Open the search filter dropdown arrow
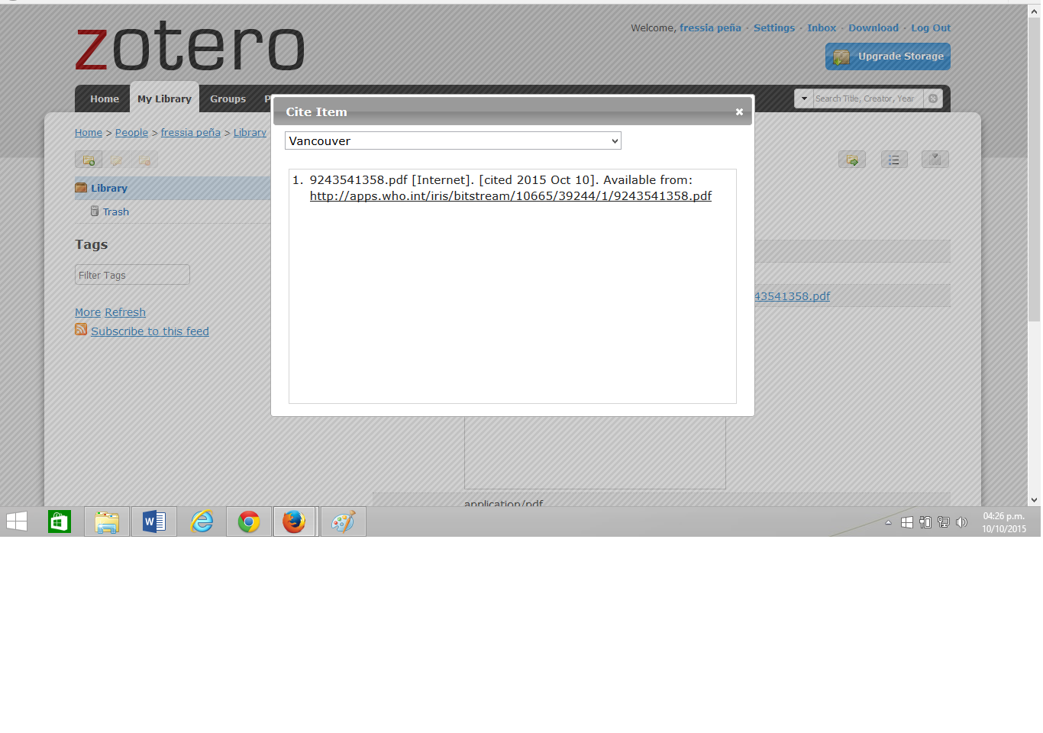The height and width of the screenshot is (733, 1043). tap(804, 98)
